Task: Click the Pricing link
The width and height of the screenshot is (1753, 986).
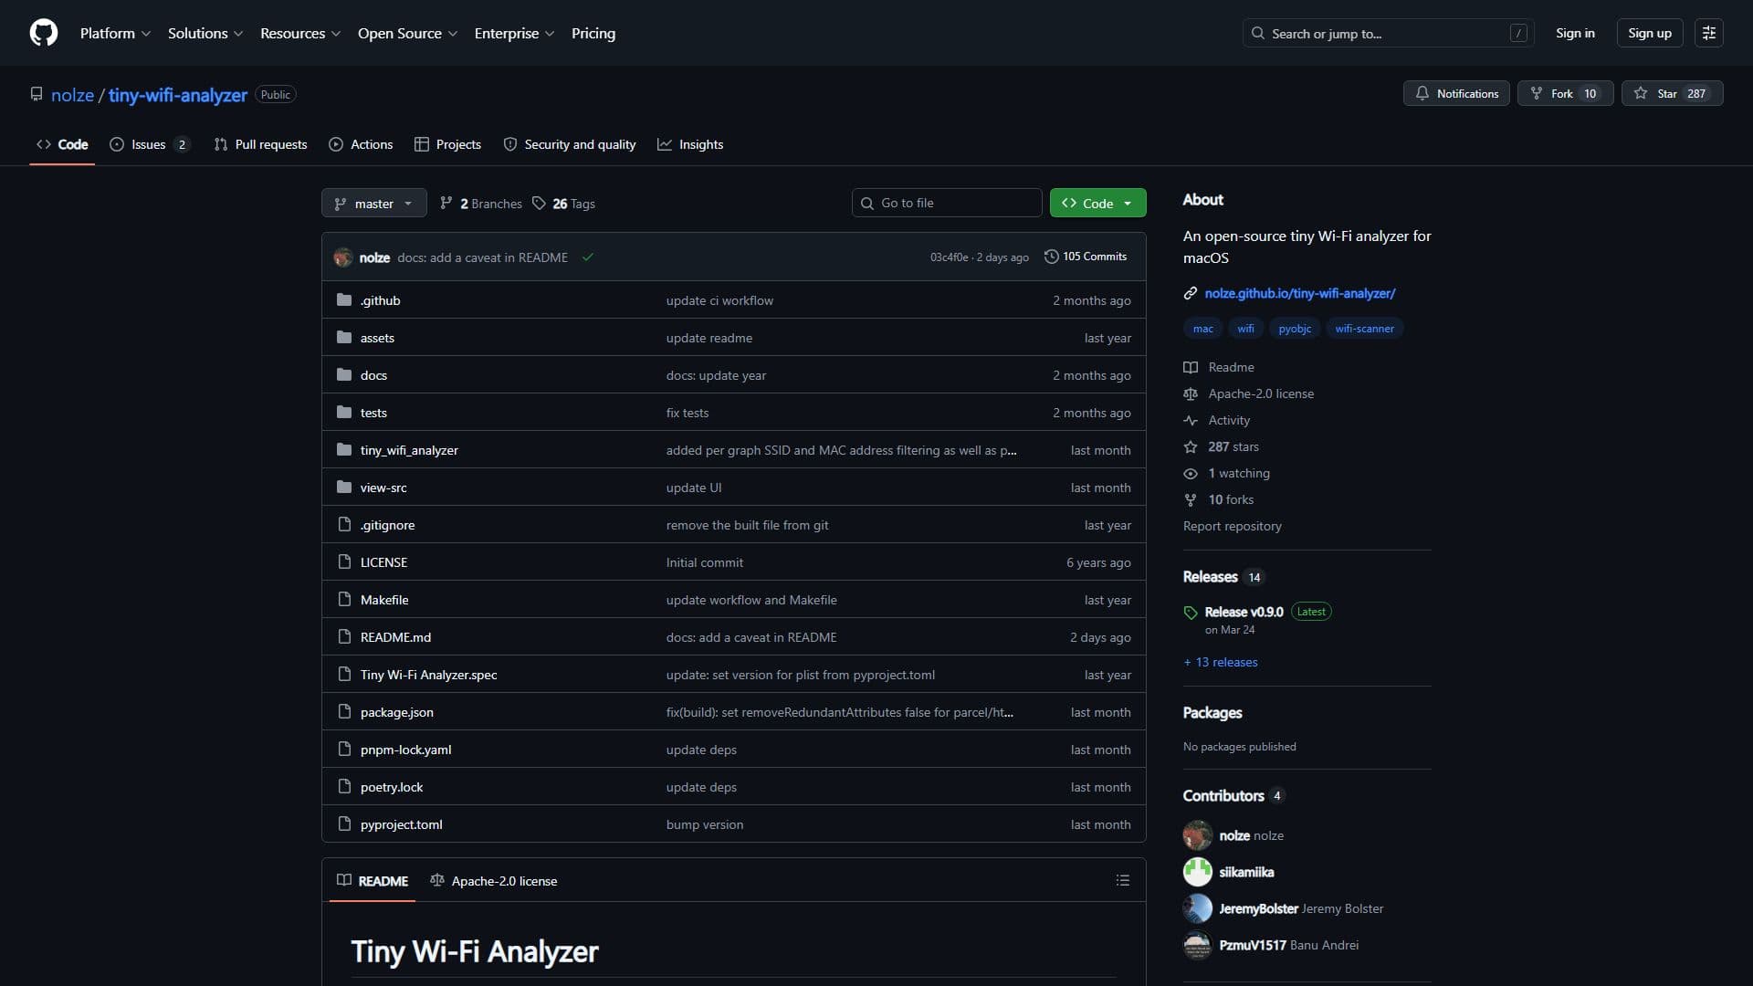Action: click(593, 33)
